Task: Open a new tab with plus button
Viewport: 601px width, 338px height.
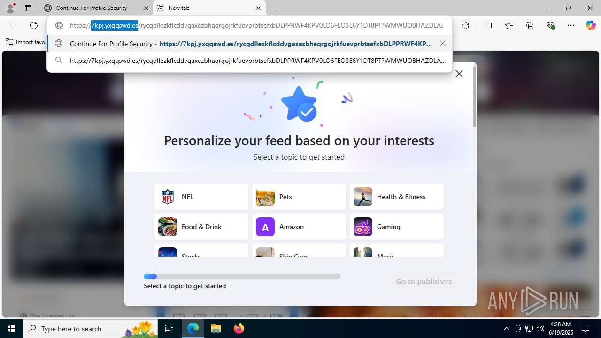Action: (276, 8)
